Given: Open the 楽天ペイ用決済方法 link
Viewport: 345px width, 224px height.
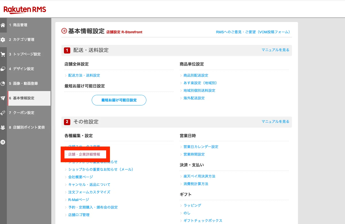Looking at the screenshot, I should point(199,176).
